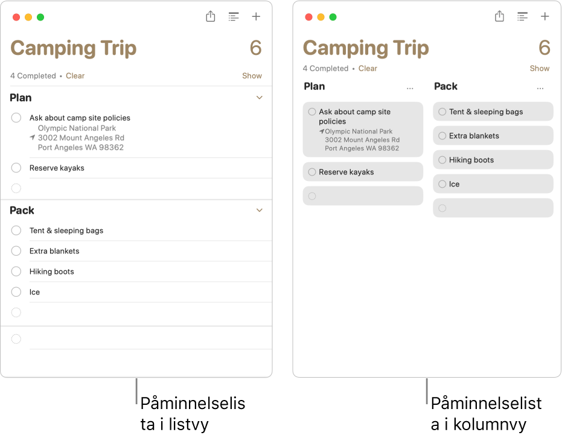Click plus icon in column view window
The width and height of the screenshot is (562, 438).
[544, 16]
